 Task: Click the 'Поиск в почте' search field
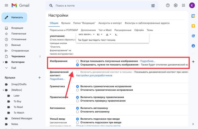click(100, 6)
